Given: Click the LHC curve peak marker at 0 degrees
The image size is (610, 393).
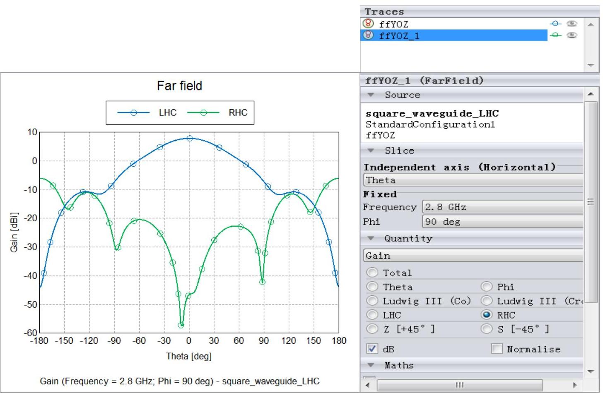Looking at the screenshot, I should point(190,138).
